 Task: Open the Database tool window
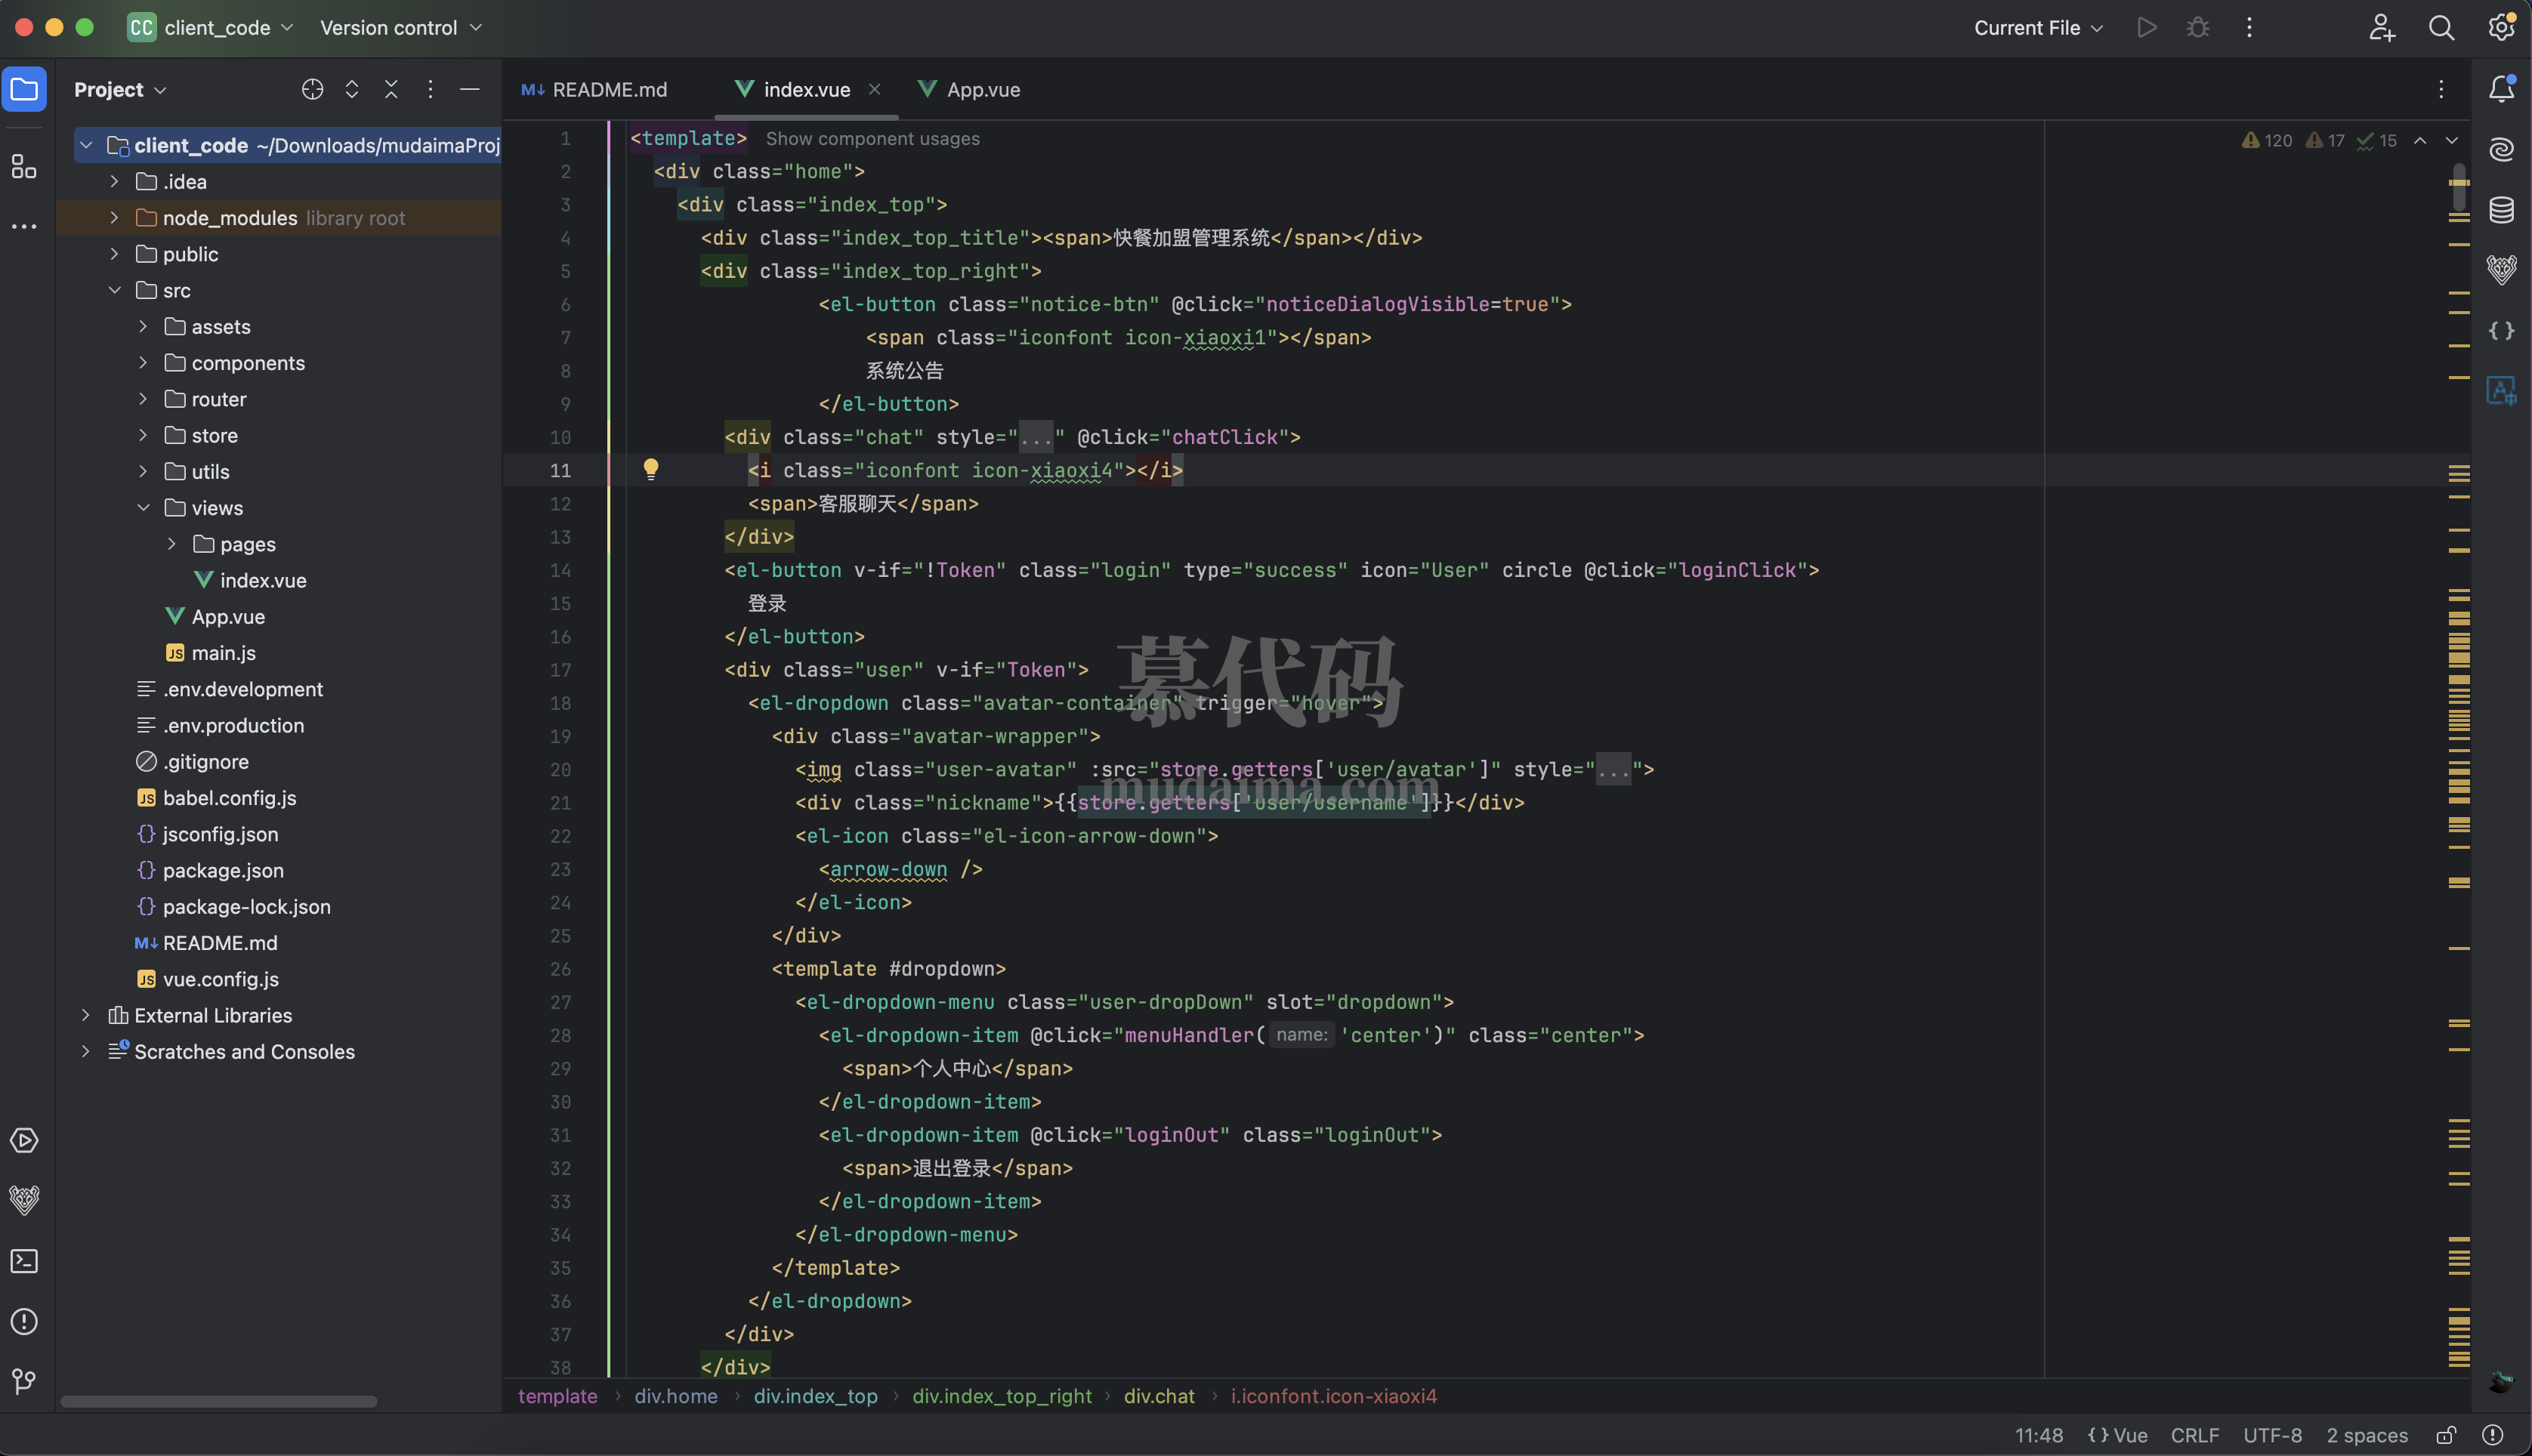click(2501, 211)
